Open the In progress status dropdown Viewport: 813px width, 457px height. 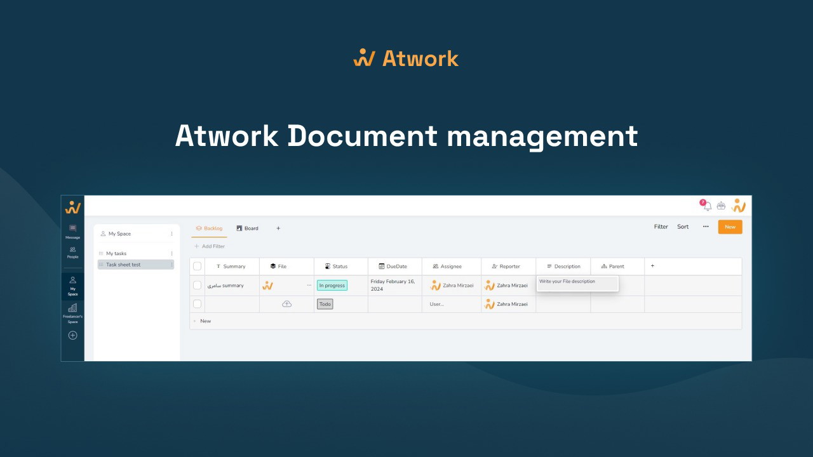332,286
